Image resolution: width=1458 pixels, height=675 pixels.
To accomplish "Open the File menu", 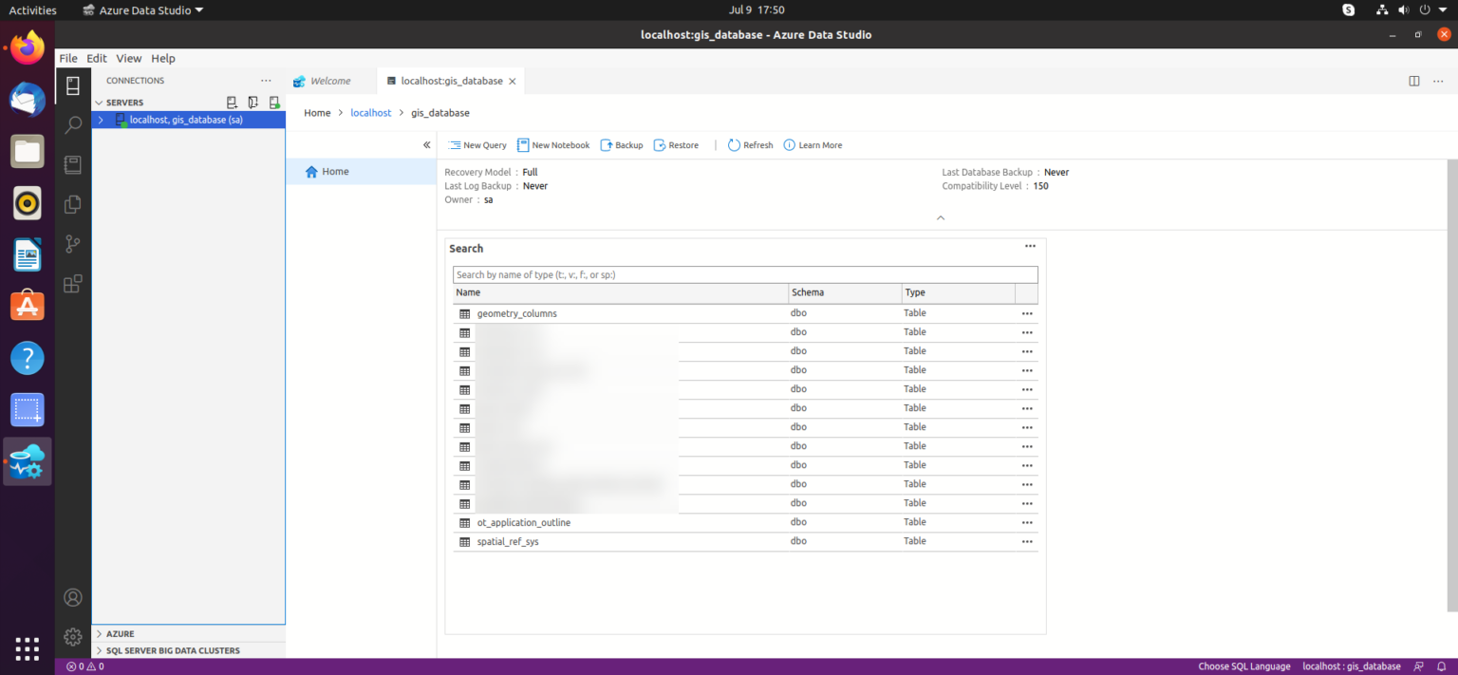I will (x=67, y=58).
